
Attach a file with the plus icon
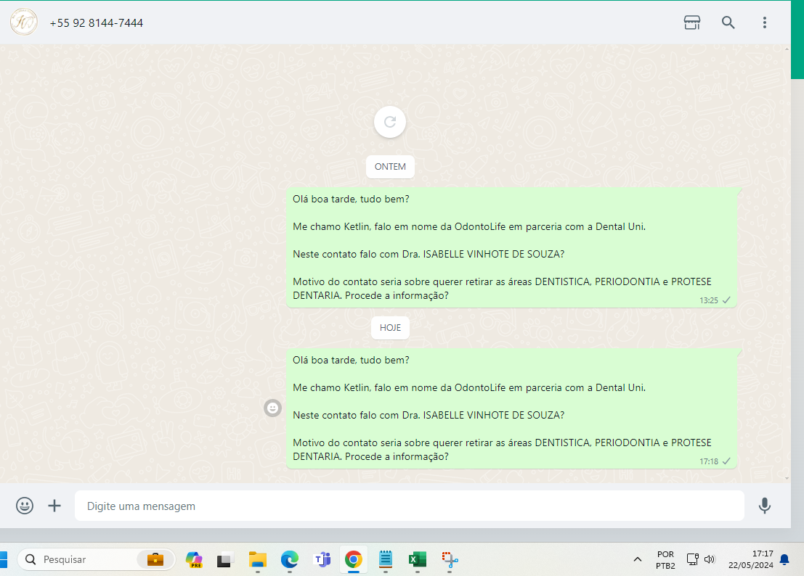[x=54, y=506]
